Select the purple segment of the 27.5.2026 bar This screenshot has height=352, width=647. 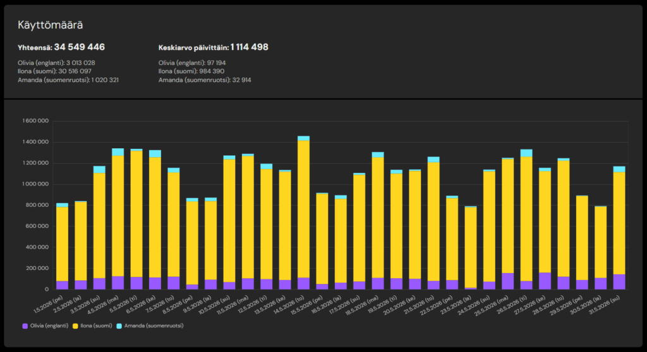coord(545,281)
